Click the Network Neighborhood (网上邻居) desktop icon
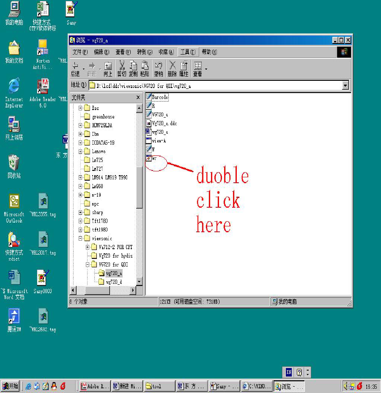381x393 pixels. [x=14, y=128]
